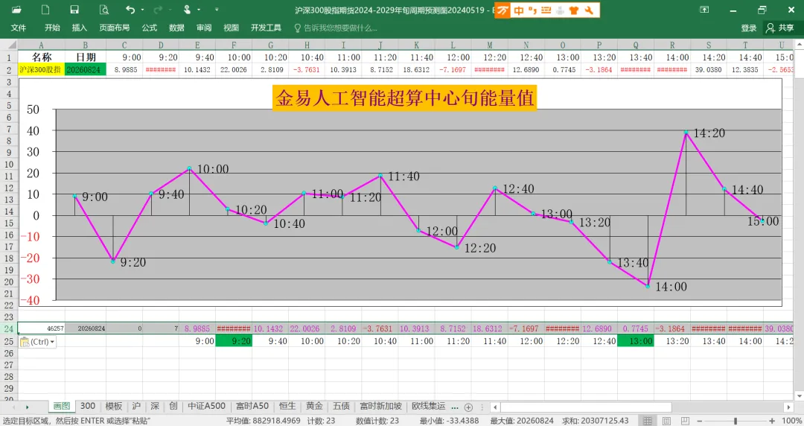Select column H header
804x426 pixels.
[307, 45]
